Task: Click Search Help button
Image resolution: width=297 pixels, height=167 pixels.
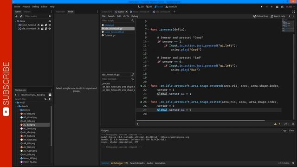Action: pos(278,16)
